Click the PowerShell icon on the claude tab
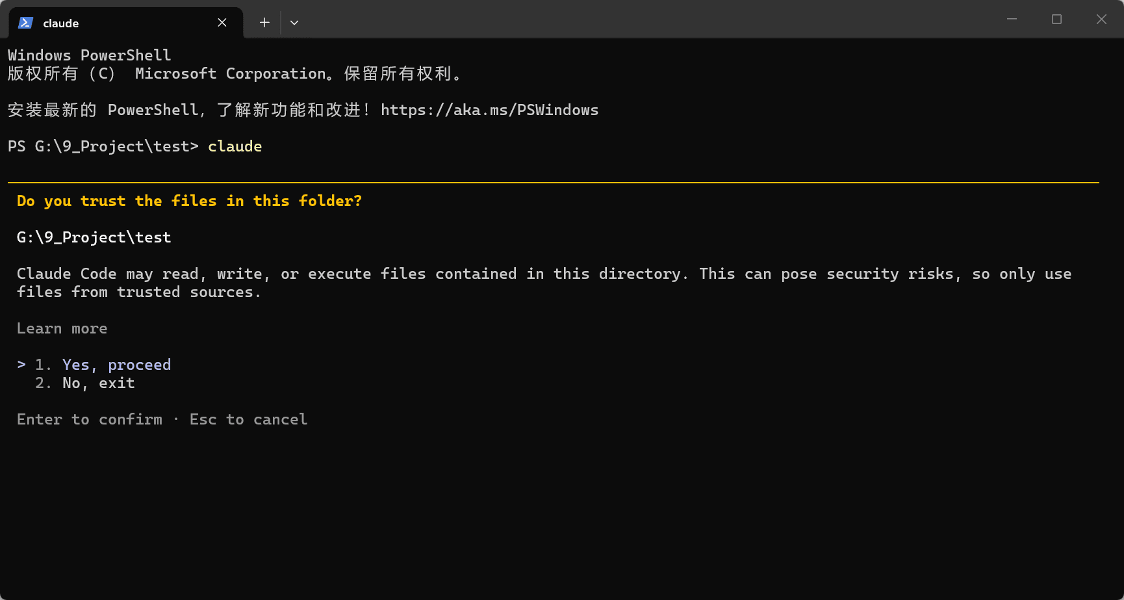The height and width of the screenshot is (600, 1124). click(x=25, y=23)
